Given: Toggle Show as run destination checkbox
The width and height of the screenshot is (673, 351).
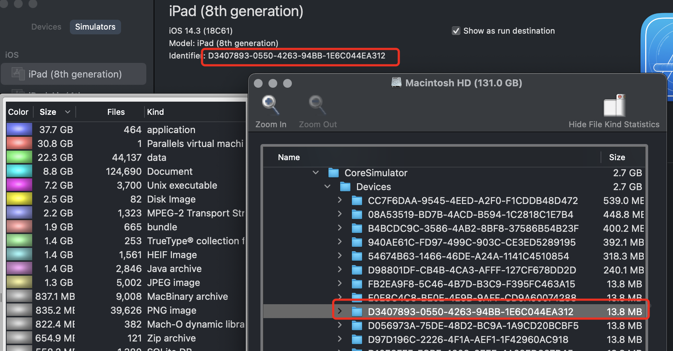Looking at the screenshot, I should [x=456, y=31].
